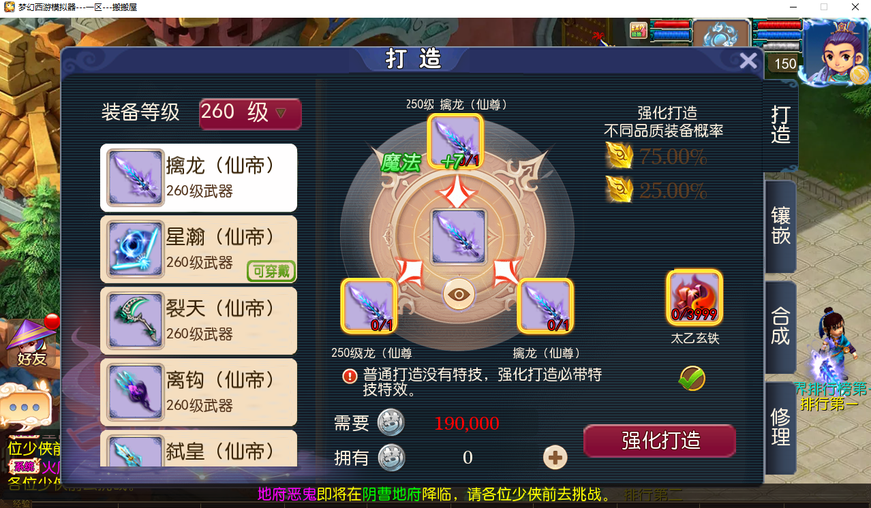Choose the 离钩（仙帝）weapon icon
Screen dimensions: 871x508
click(x=136, y=392)
